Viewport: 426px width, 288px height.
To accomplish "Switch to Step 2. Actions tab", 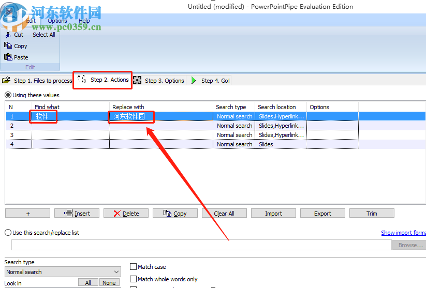I will pos(102,80).
